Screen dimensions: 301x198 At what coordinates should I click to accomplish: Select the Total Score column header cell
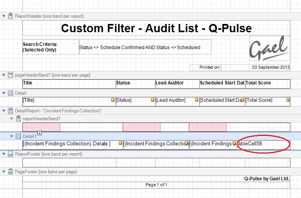pyautogui.click(x=268, y=84)
